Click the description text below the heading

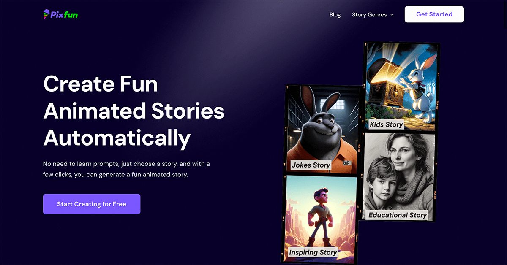[x=126, y=169]
